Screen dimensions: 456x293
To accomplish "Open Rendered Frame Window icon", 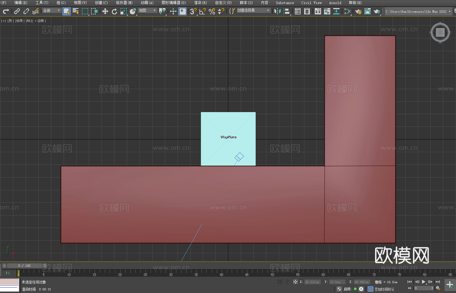I will pyautogui.click(x=368, y=11).
